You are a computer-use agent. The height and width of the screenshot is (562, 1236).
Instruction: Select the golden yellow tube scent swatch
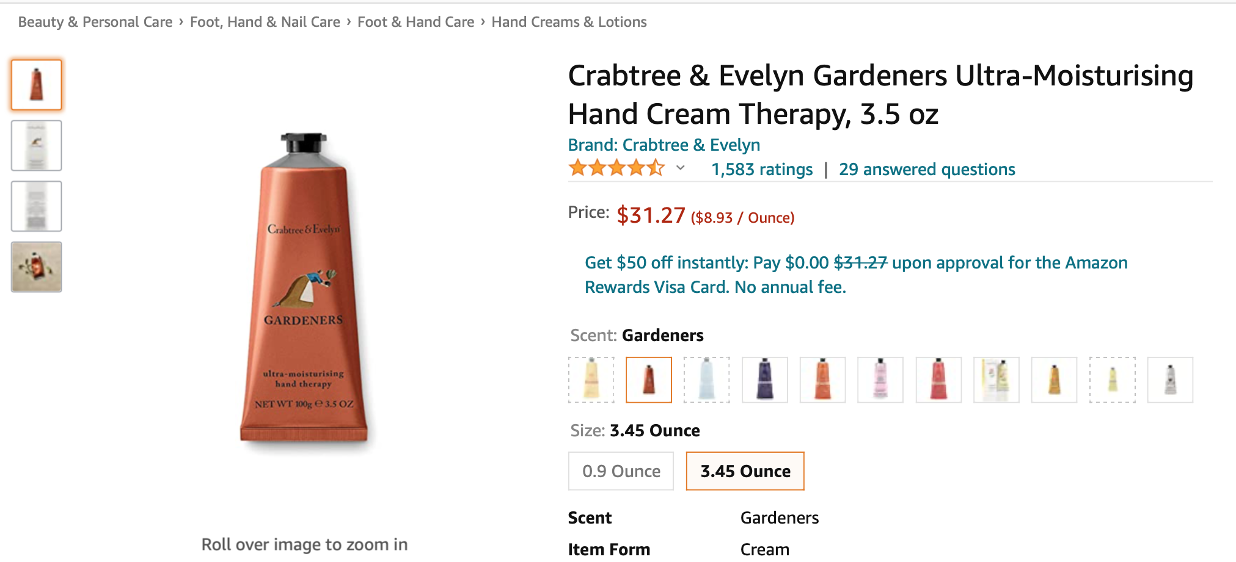point(1054,380)
